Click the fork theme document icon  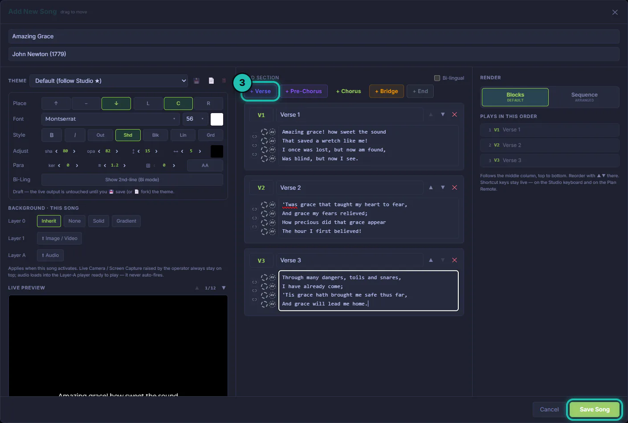tap(211, 81)
